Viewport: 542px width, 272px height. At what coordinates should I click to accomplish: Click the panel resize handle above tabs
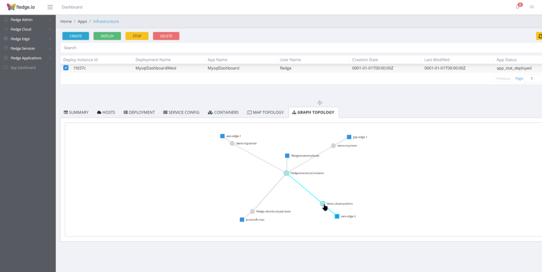[x=320, y=103]
